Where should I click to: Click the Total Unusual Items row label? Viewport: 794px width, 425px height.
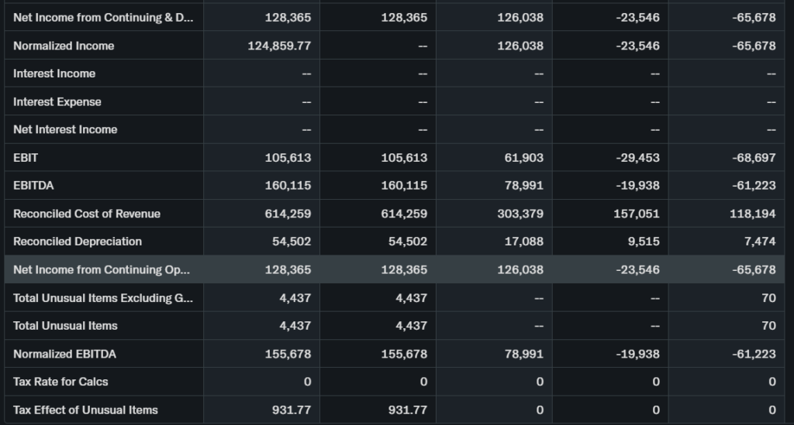pyautogui.click(x=65, y=326)
